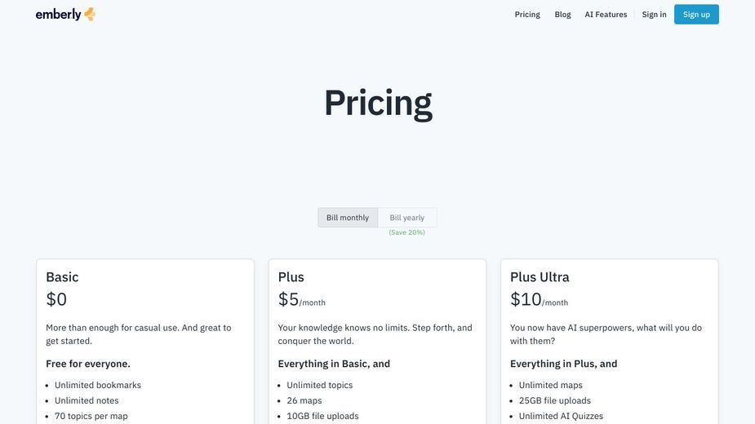Click the blue Sign up button
The height and width of the screenshot is (424, 755).
pos(696,15)
